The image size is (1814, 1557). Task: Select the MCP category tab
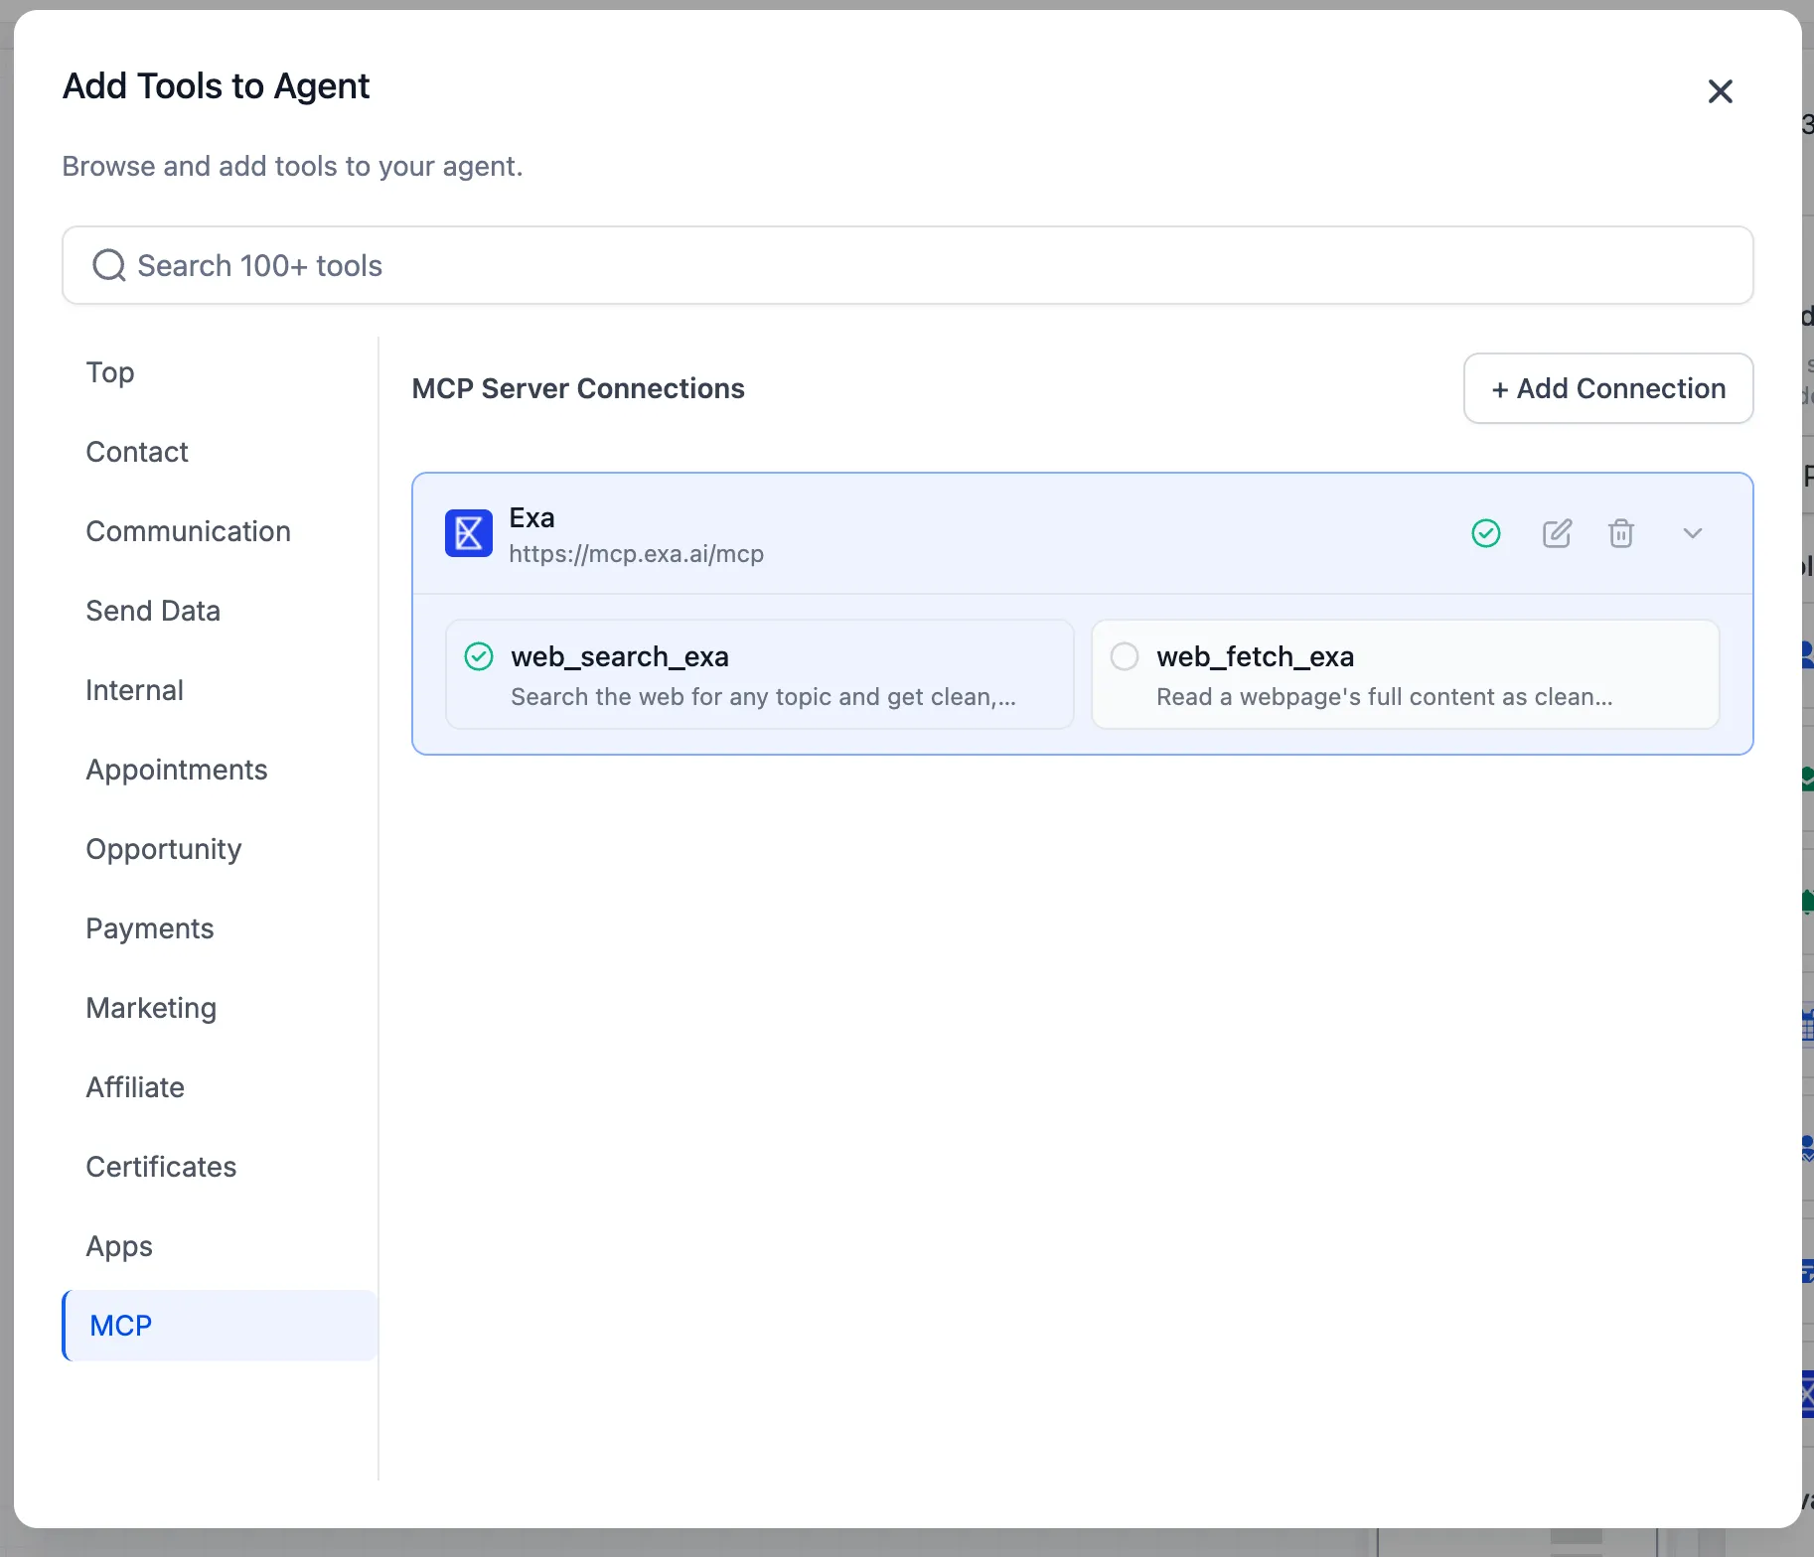tap(121, 1326)
